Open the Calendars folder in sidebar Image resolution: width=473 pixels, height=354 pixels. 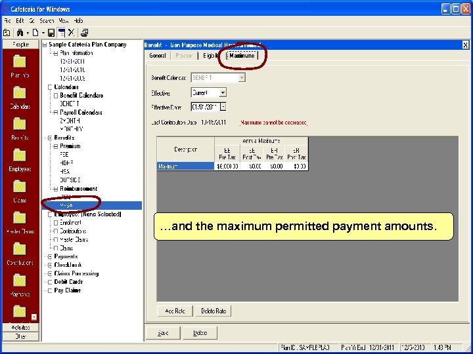(x=20, y=98)
